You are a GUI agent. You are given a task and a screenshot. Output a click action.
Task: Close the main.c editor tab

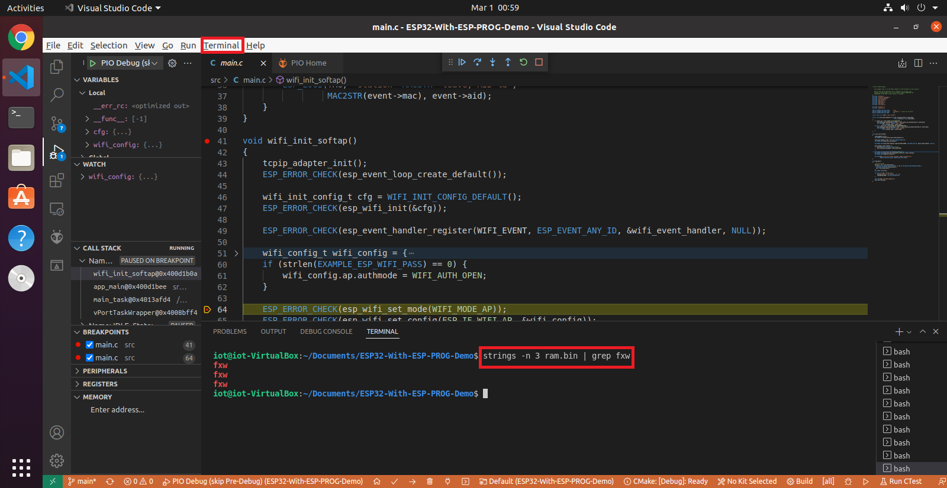pyautogui.click(x=263, y=63)
